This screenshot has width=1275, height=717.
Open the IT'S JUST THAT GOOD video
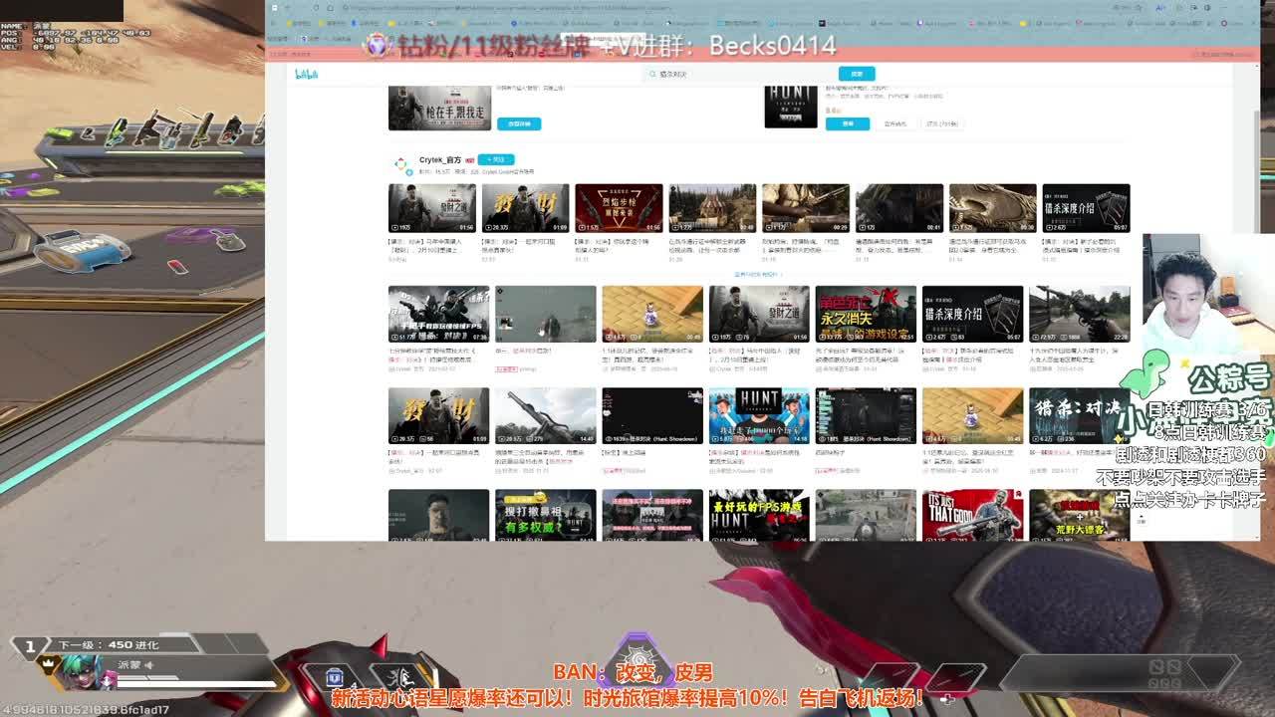click(972, 515)
